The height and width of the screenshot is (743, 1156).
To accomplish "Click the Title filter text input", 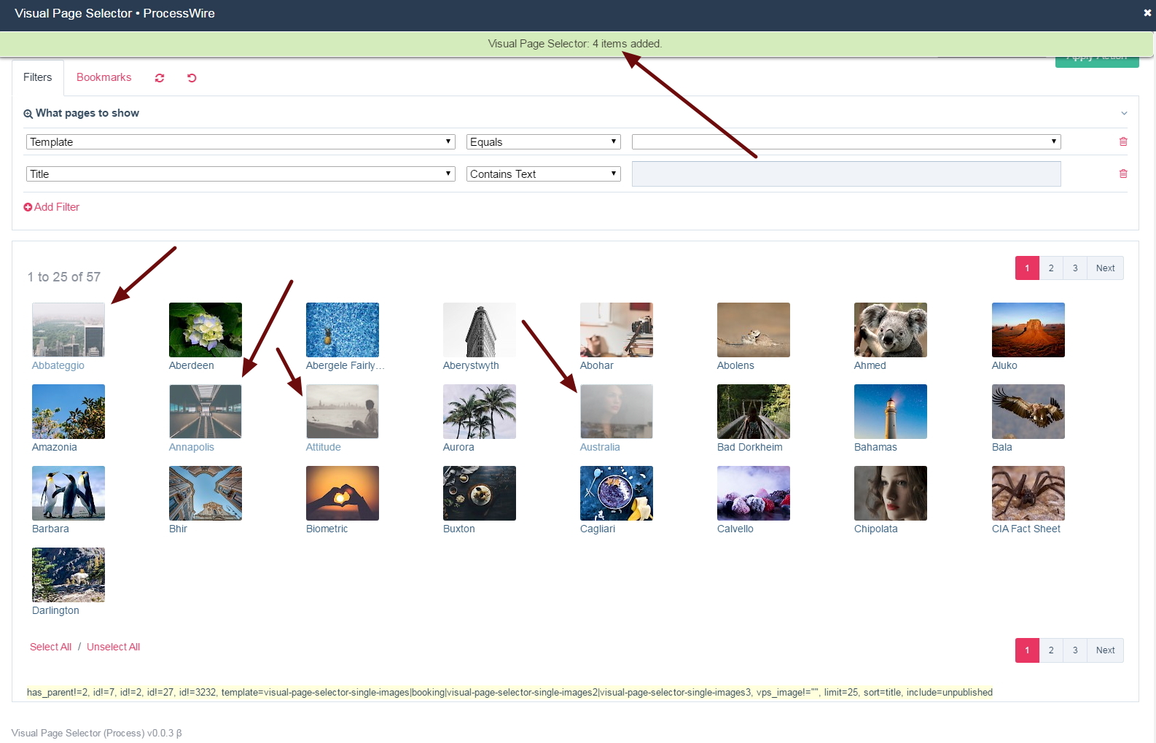I will click(x=846, y=174).
